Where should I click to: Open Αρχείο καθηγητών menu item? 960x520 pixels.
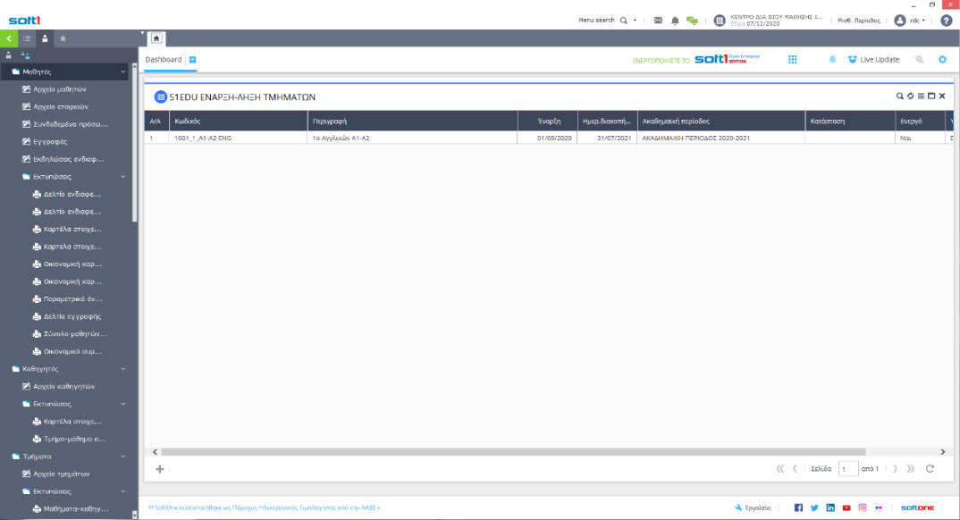pos(63,387)
